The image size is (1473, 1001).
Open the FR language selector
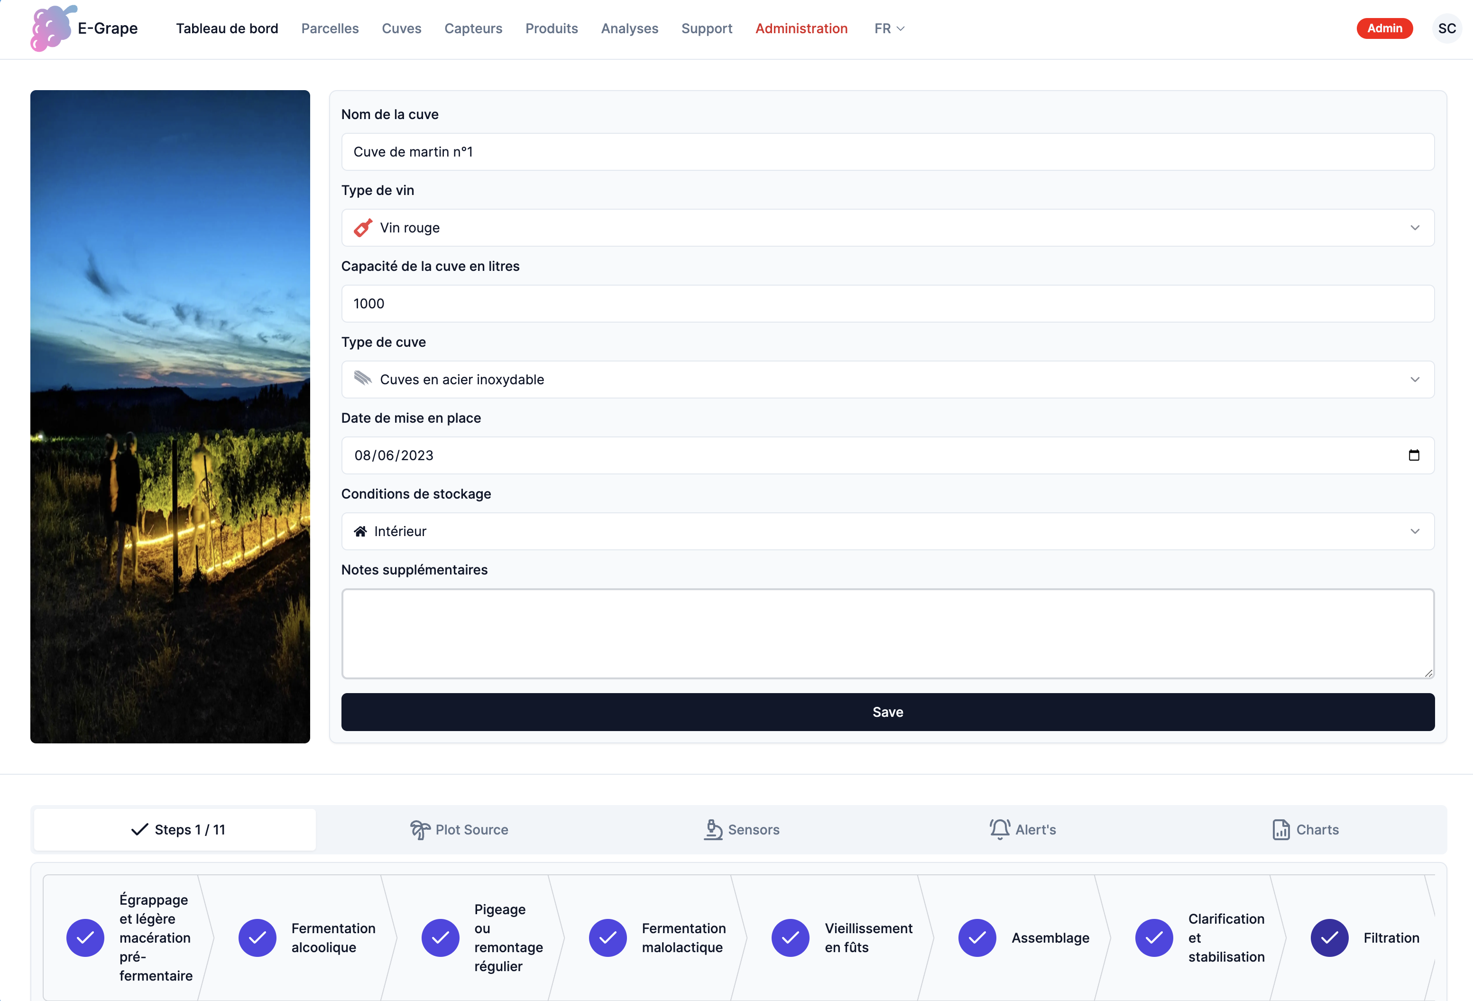[x=889, y=28]
